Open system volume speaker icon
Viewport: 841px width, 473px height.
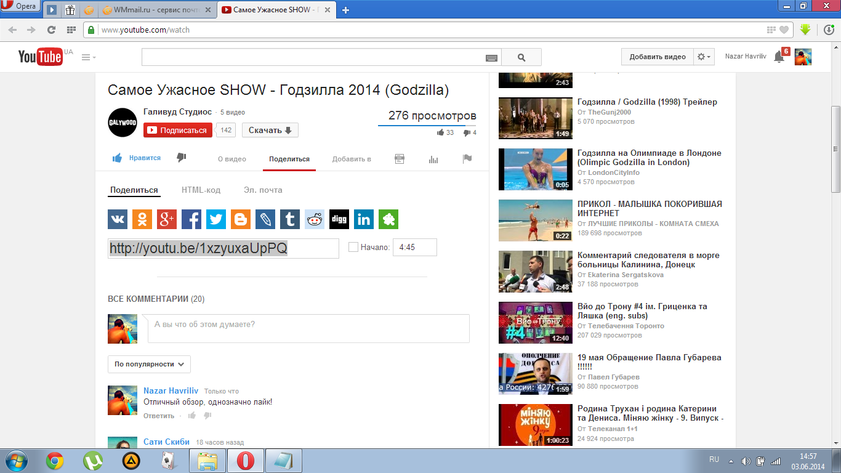(746, 461)
